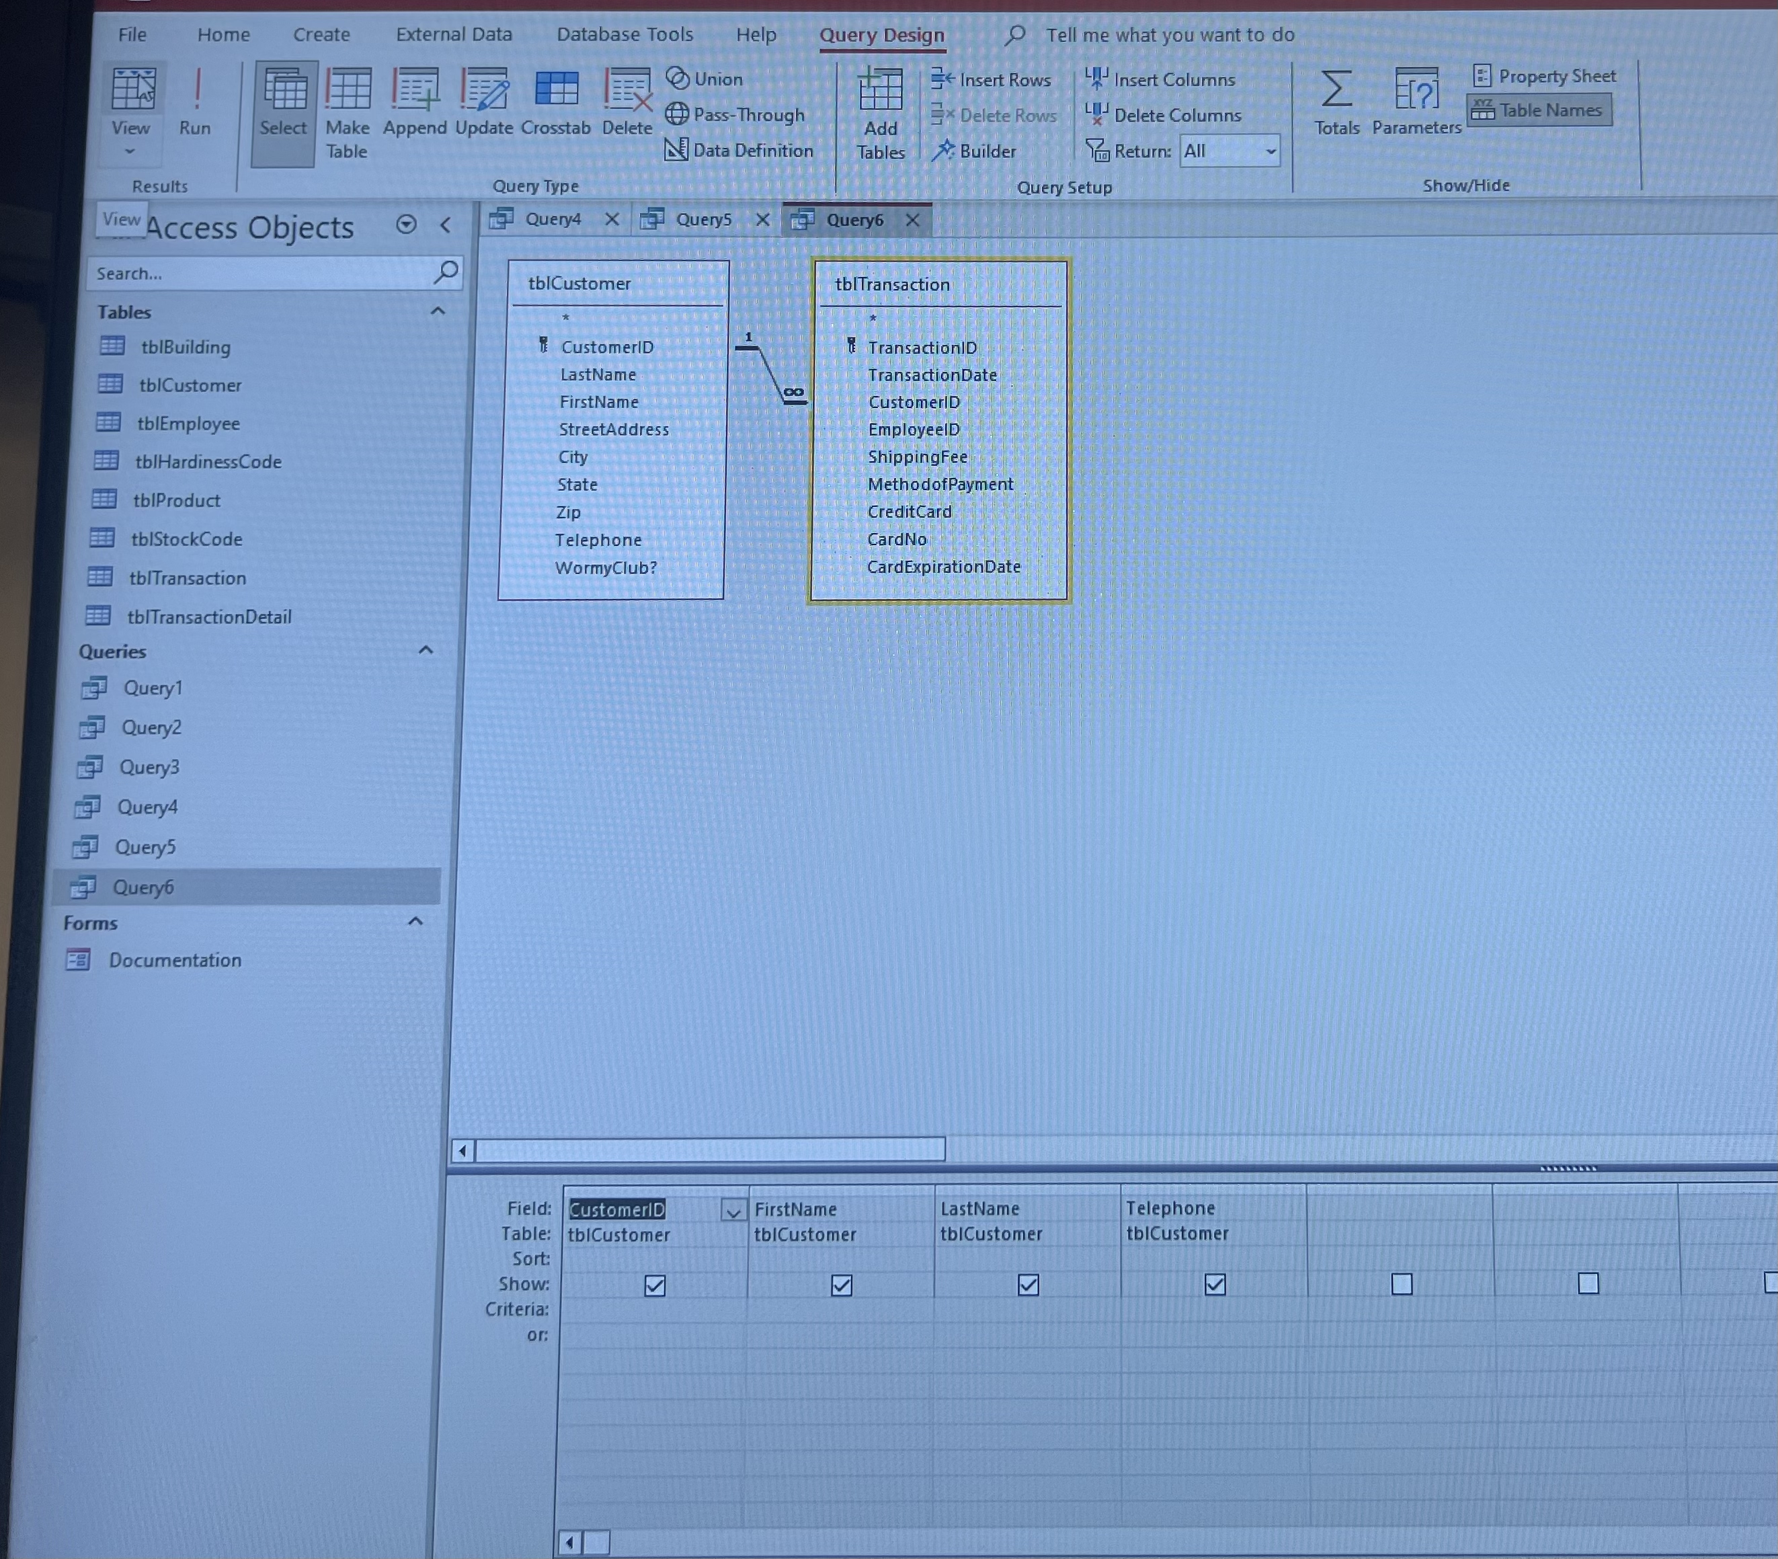Click the Builder button
The image size is (1778, 1559).
click(x=974, y=151)
